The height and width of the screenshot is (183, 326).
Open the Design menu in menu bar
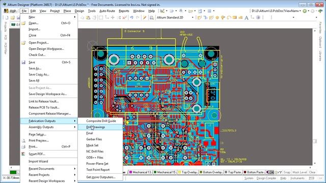click(x=79, y=11)
